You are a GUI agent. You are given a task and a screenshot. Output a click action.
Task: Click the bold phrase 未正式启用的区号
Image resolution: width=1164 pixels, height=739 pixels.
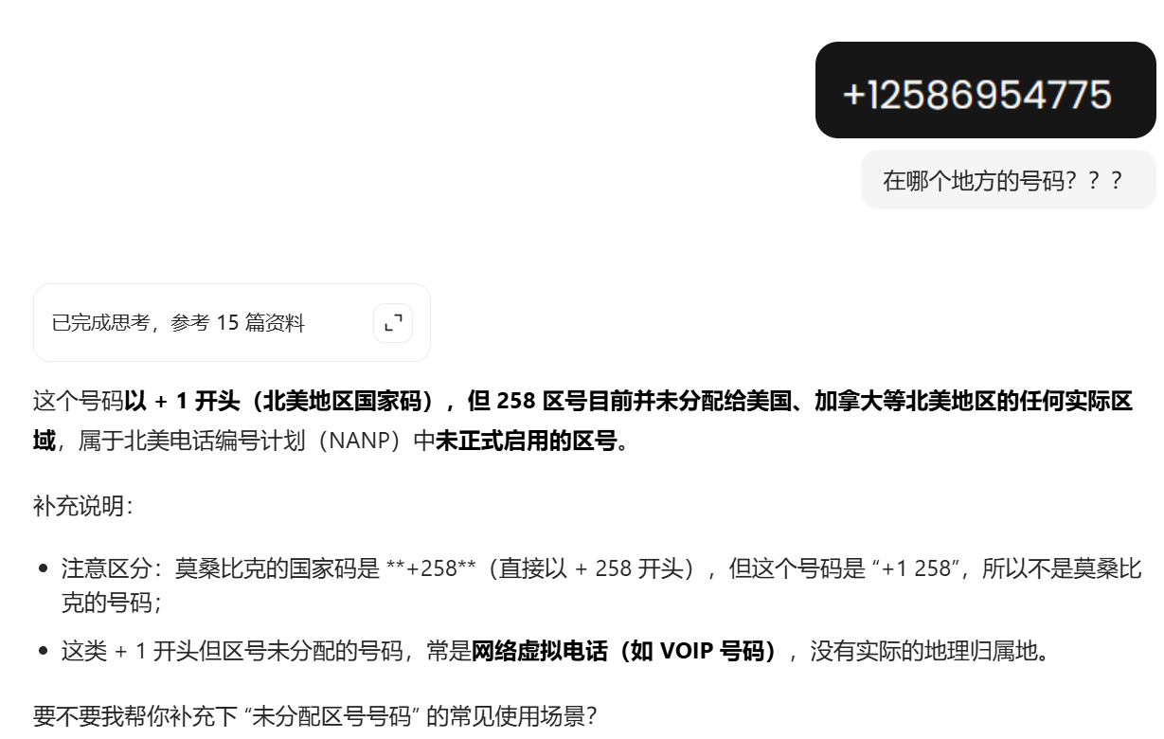[526, 441]
